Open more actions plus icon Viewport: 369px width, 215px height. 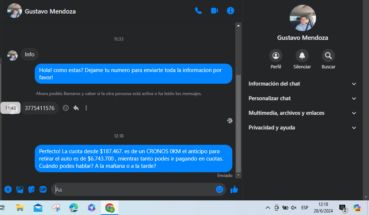(x=8, y=189)
